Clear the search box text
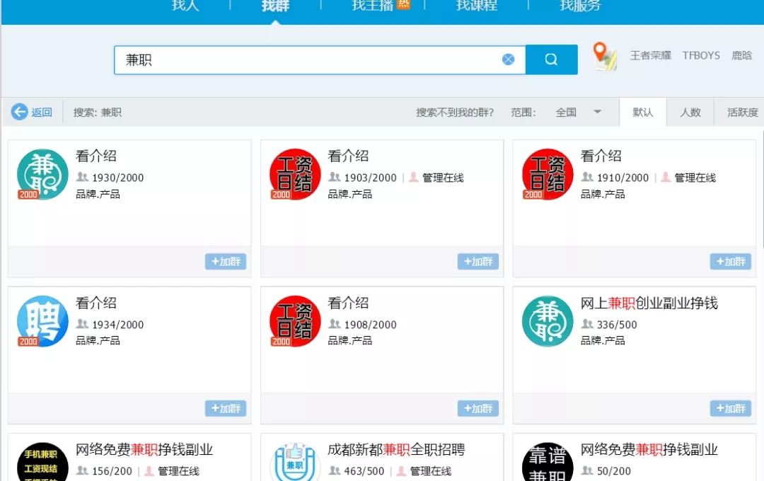The width and height of the screenshot is (764, 481). tap(508, 59)
